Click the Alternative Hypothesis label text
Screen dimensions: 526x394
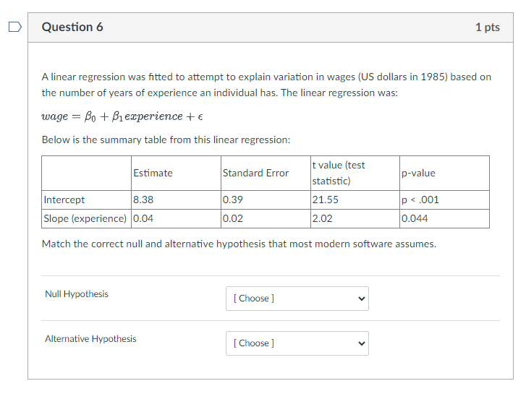click(90, 339)
